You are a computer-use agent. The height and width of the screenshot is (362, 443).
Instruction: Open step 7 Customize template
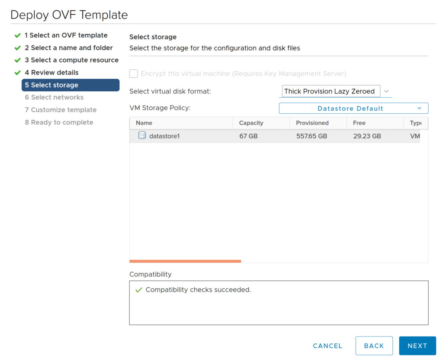(61, 110)
